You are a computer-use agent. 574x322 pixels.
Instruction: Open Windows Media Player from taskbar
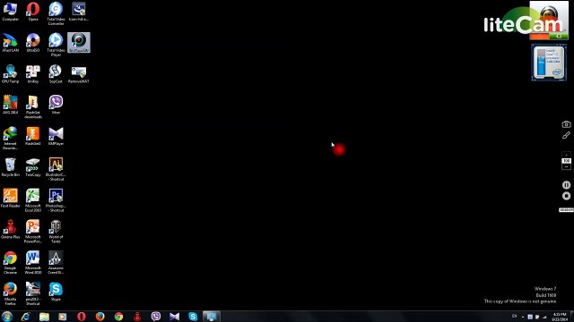[63, 317]
